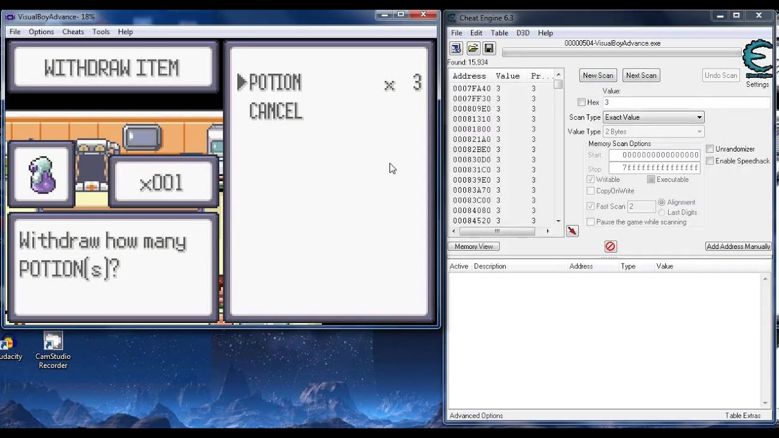Click the VisualBoyAdvance title bar icon
The image size is (779, 438).
10,16
